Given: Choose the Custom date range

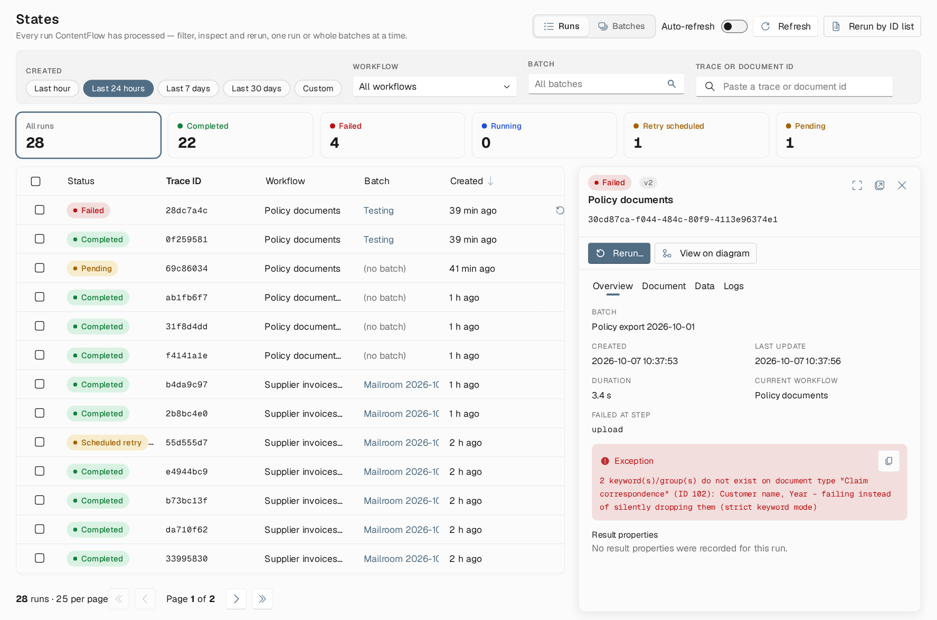Looking at the screenshot, I should coord(318,89).
